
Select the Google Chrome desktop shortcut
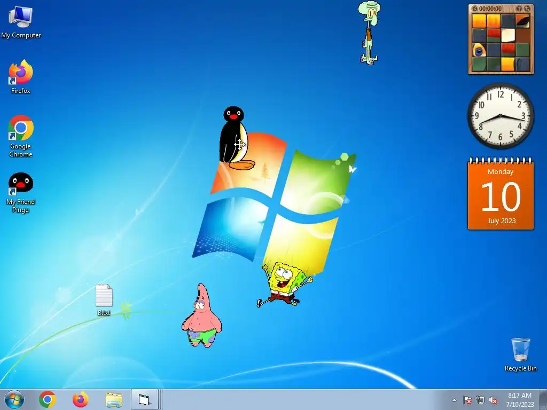click(x=21, y=136)
